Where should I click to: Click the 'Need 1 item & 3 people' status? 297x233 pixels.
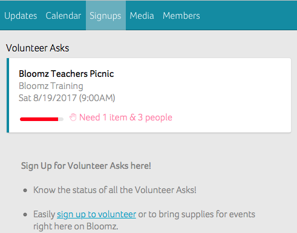[x=126, y=117]
